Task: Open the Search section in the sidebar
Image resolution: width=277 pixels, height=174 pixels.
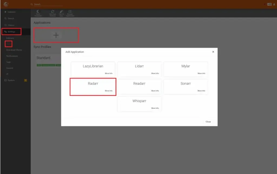Action: click(x=11, y=18)
